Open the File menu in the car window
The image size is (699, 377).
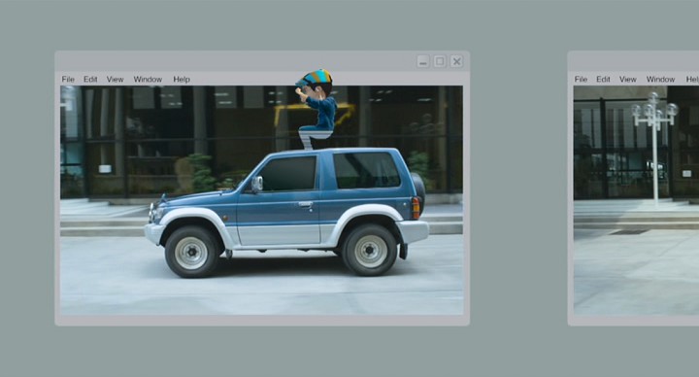tap(68, 79)
